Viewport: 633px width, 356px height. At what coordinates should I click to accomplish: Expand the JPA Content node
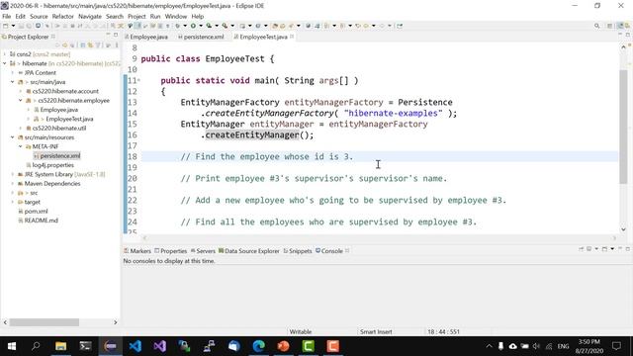click(x=13, y=72)
